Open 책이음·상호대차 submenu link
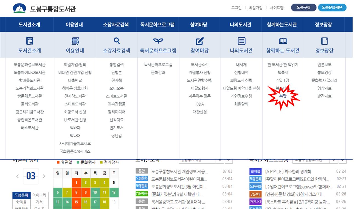354x209 pixels. [75, 88]
